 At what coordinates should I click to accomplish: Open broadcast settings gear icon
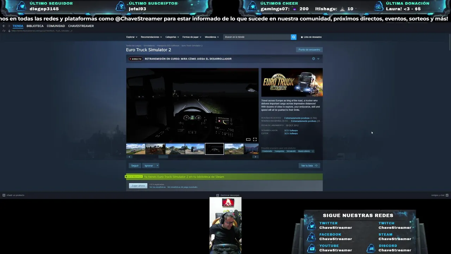click(x=314, y=59)
